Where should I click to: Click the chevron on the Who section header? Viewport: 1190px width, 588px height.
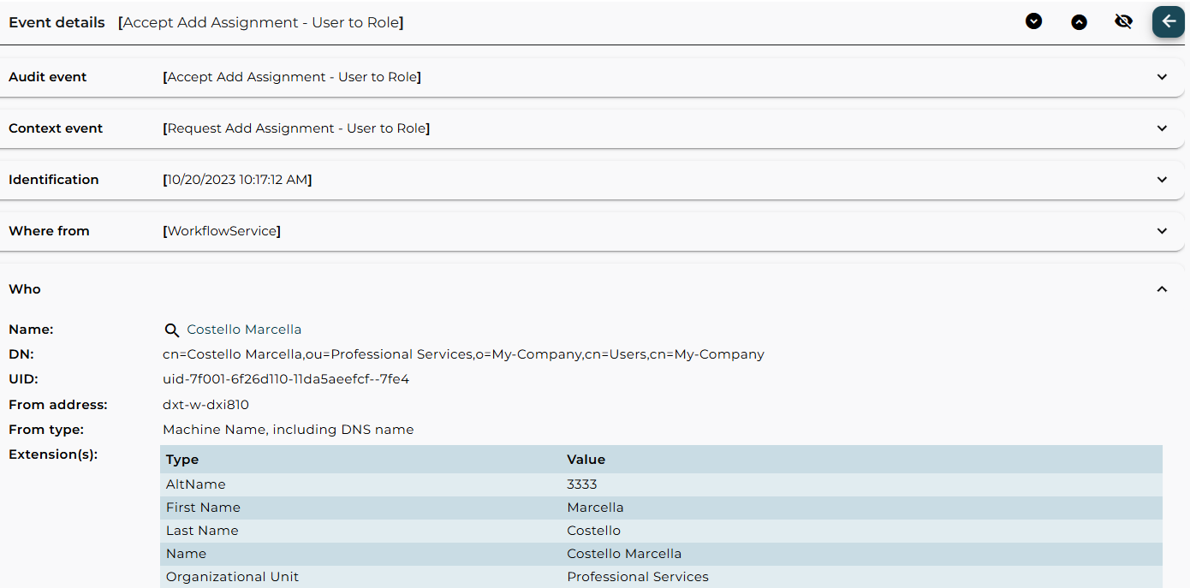coord(1162,288)
